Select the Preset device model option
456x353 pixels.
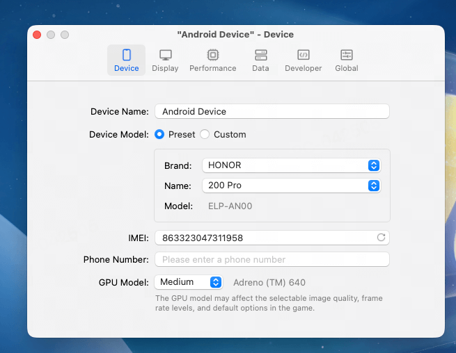159,134
